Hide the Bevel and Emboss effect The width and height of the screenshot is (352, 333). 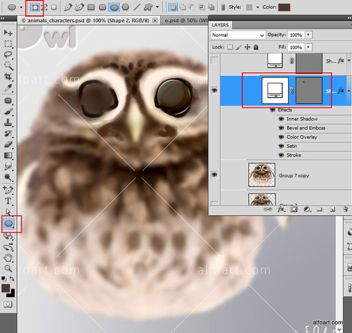click(281, 128)
